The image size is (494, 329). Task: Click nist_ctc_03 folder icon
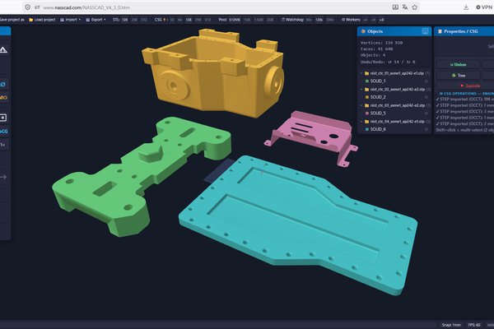click(x=366, y=105)
